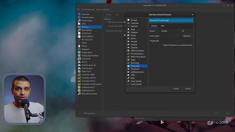Screen dimensions: 235x132
Task: Click the Add Hardware button
Action: pos(90,113)
